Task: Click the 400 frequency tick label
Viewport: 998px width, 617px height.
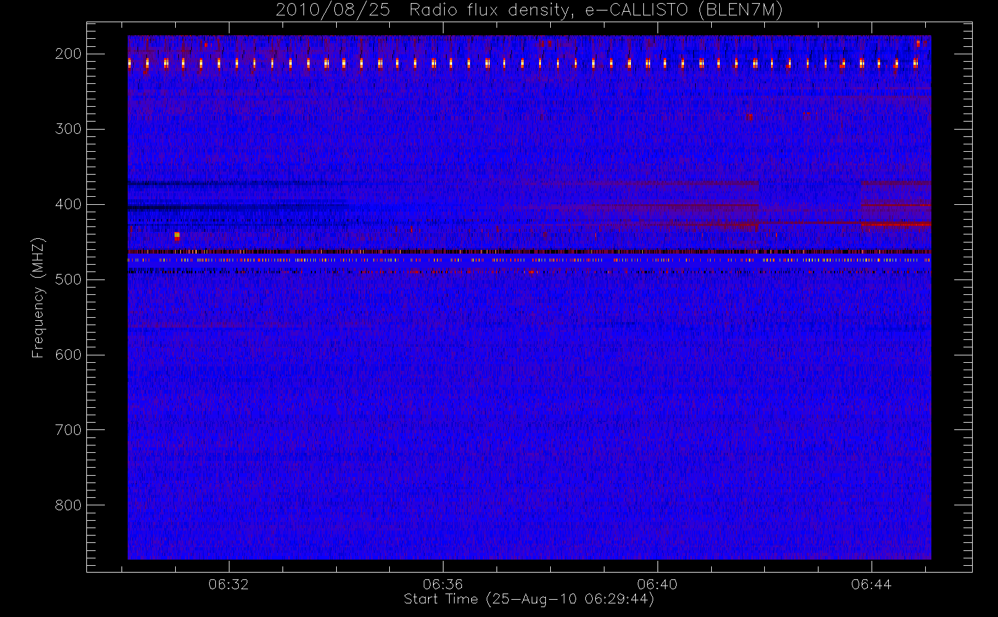Action: [68, 204]
